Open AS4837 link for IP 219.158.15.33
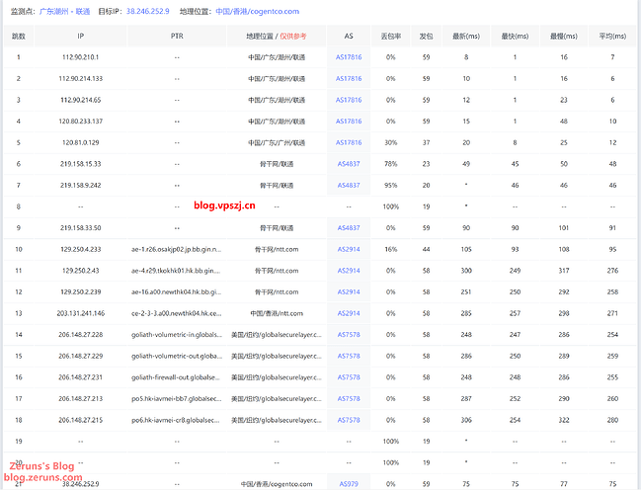Viewport: 641px width, 493px height. point(349,164)
